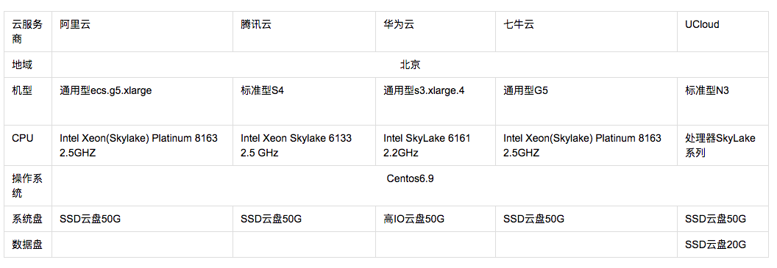The image size is (777, 268).
Task: Click the 数据盘 row label
Action: [28, 245]
